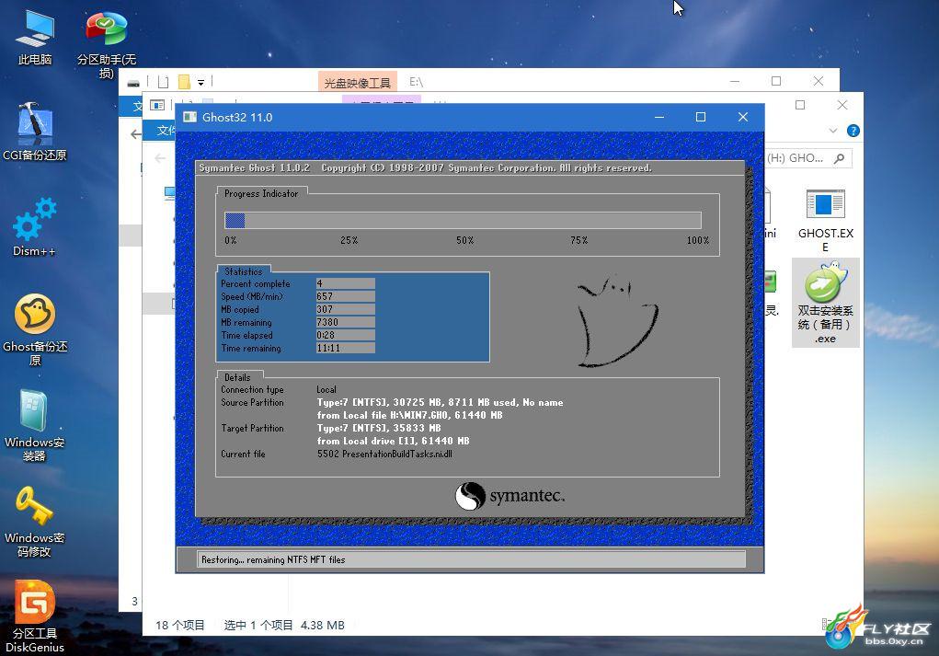The width and height of the screenshot is (939, 656).
Task: Go back using the arrow in E:\ window
Action: click(x=136, y=134)
